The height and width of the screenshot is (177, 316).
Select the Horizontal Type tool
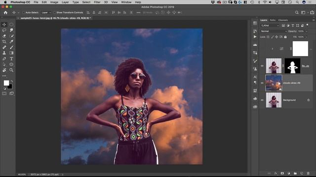coord(11,59)
